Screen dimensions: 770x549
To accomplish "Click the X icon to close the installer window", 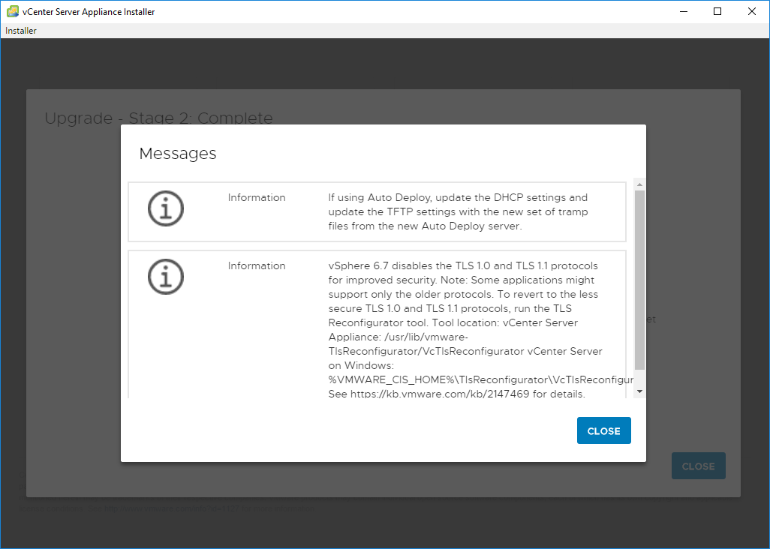I will pos(752,11).
